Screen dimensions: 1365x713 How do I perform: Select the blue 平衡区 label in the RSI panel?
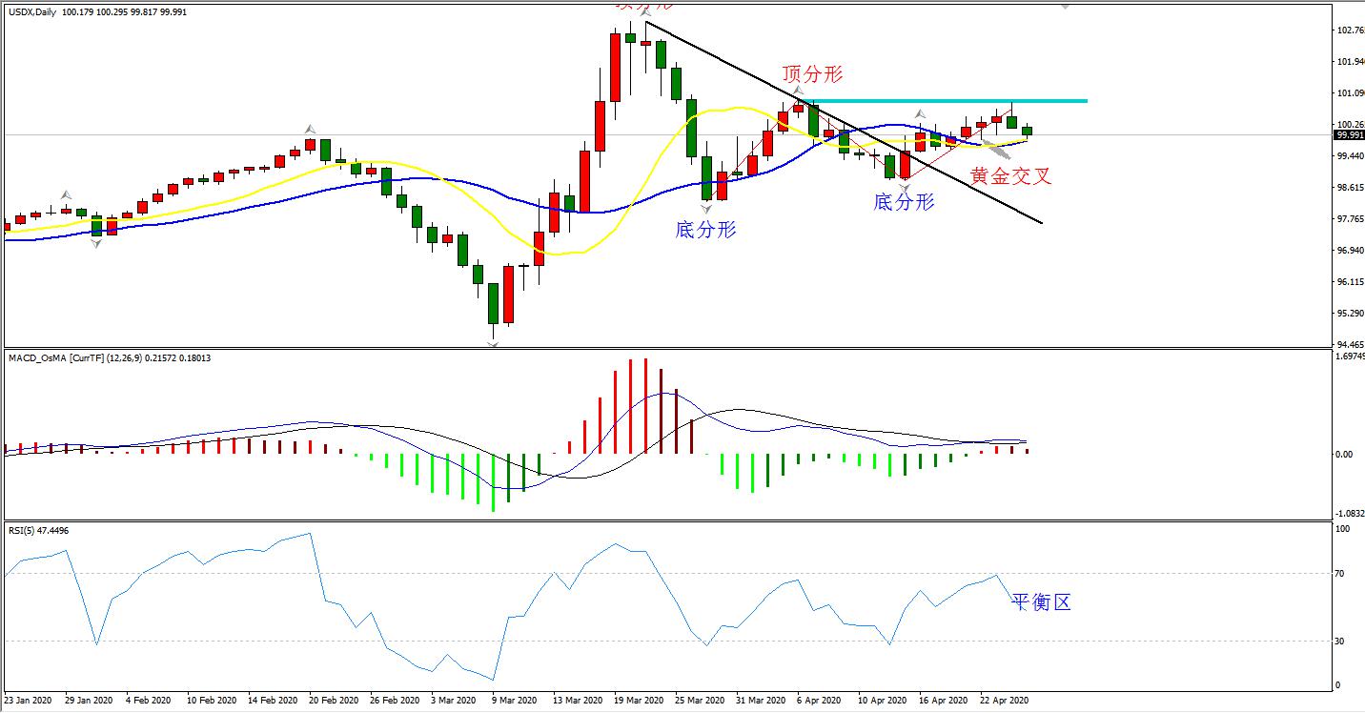pyautogui.click(x=1041, y=601)
